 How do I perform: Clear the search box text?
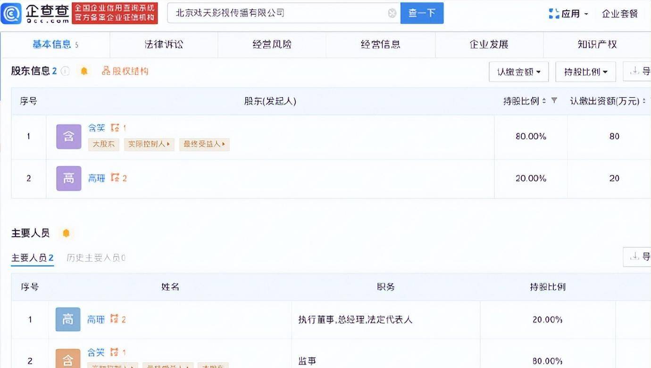392,13
